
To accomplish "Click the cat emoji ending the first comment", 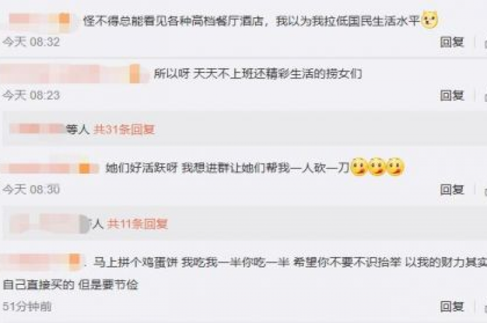I will point(429,20).
